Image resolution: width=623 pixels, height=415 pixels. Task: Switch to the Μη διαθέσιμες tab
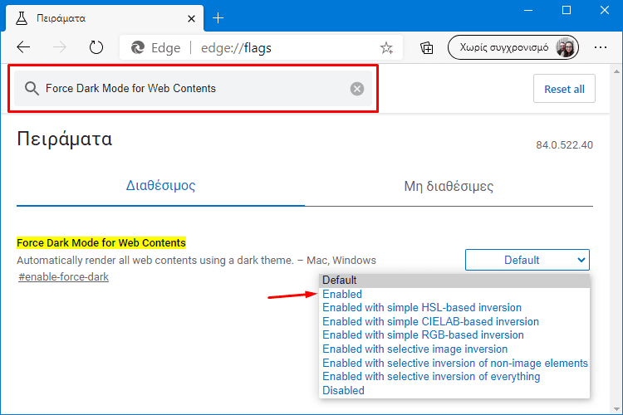449,186
